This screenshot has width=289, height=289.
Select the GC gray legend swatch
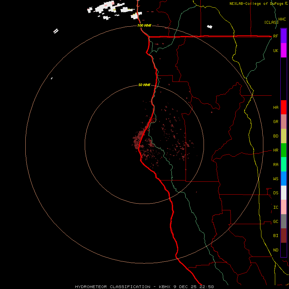(284, 221)
